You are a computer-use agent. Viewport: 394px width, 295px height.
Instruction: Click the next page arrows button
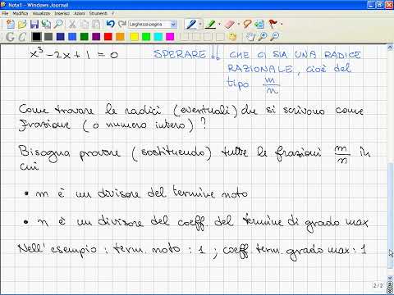point(391,291)
